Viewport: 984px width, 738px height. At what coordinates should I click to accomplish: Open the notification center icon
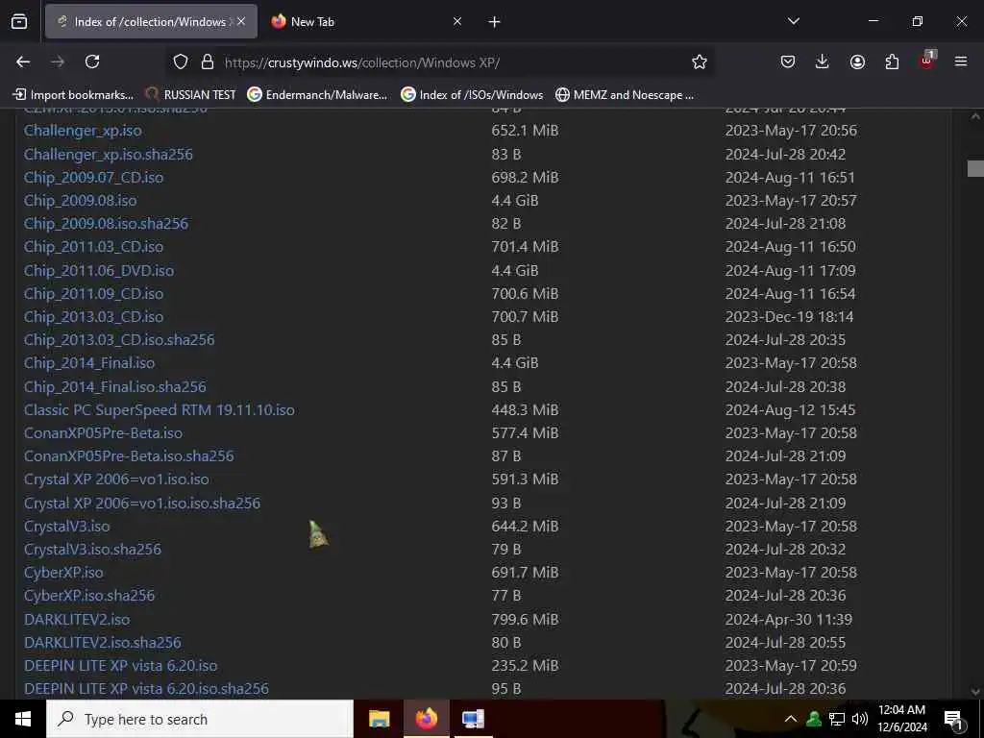[x=954, y=720]
